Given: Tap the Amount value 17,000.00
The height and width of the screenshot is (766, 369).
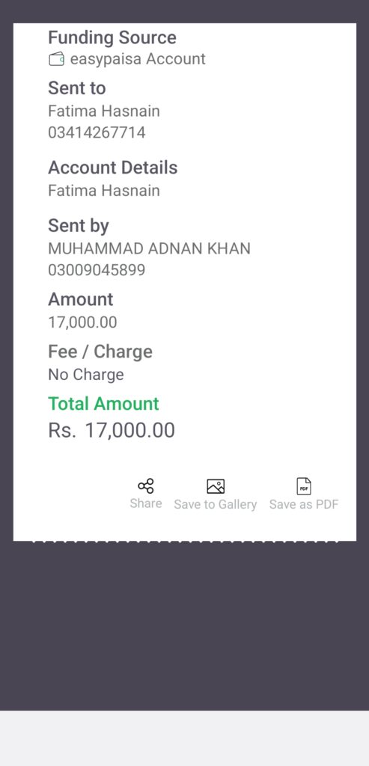Looking at the screenshot, I should pos(82,322).
